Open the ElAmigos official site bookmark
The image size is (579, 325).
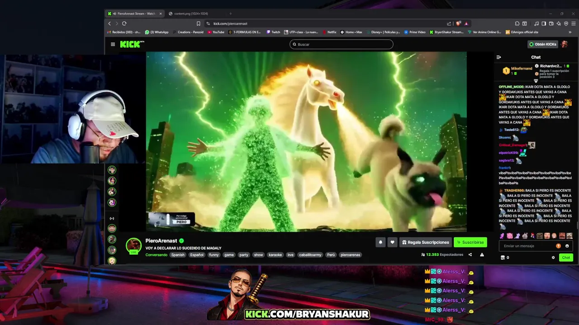(522, 32)
